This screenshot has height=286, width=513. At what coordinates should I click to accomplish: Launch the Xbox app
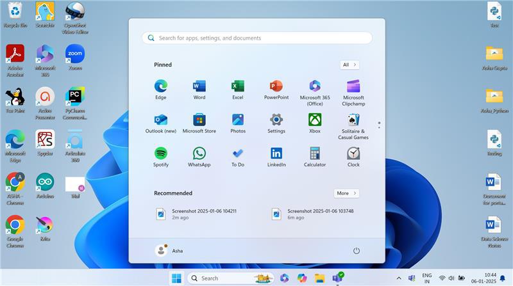pyautogui.click(x=315, y=123)
